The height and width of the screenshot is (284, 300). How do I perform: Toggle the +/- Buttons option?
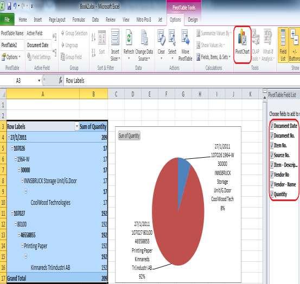point(295,45)
